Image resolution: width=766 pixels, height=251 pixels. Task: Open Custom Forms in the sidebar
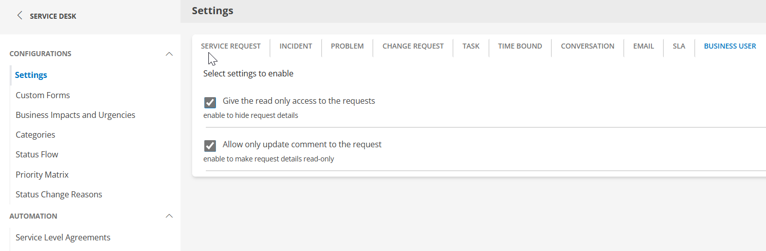pyautogui.click(x=43, y=95)
